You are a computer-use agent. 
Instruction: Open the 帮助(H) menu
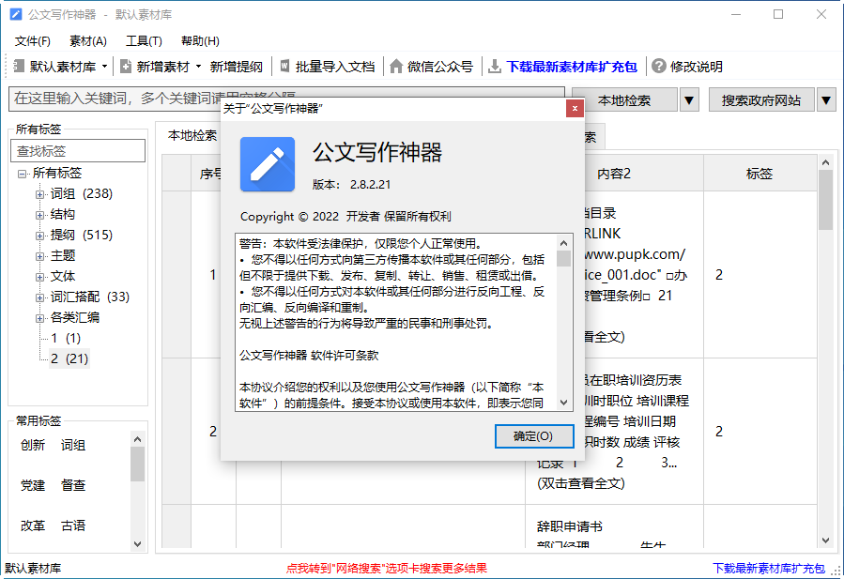pyautogui.click(x=200, y=41)
